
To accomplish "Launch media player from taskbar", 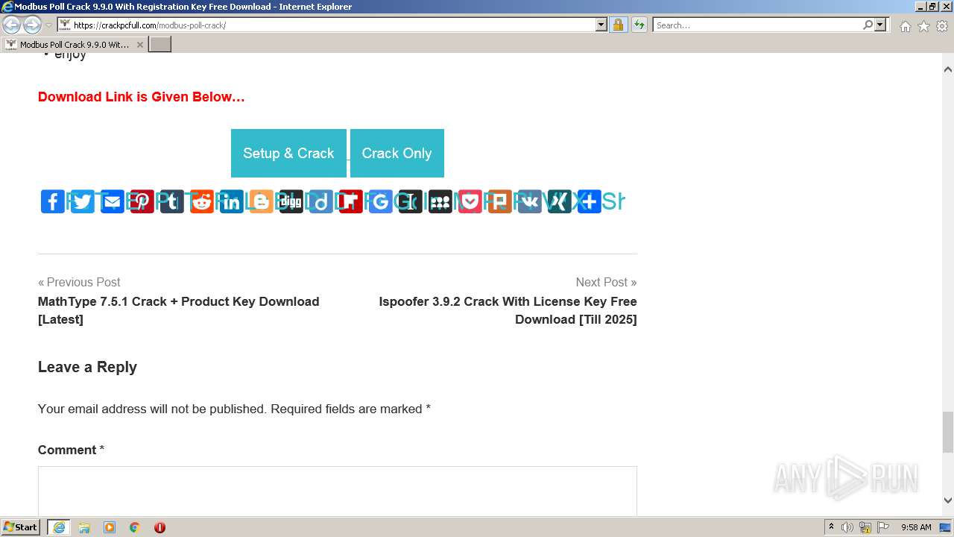I will [110, 527].
